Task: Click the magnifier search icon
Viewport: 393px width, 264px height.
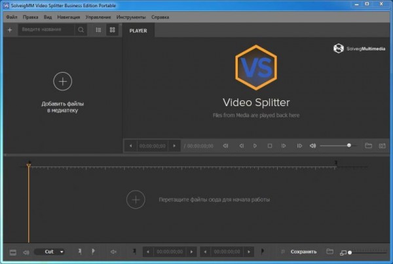Action: point(81,30)
